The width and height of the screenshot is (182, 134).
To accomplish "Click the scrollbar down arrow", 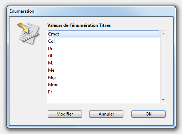I will tap(163, 100).
